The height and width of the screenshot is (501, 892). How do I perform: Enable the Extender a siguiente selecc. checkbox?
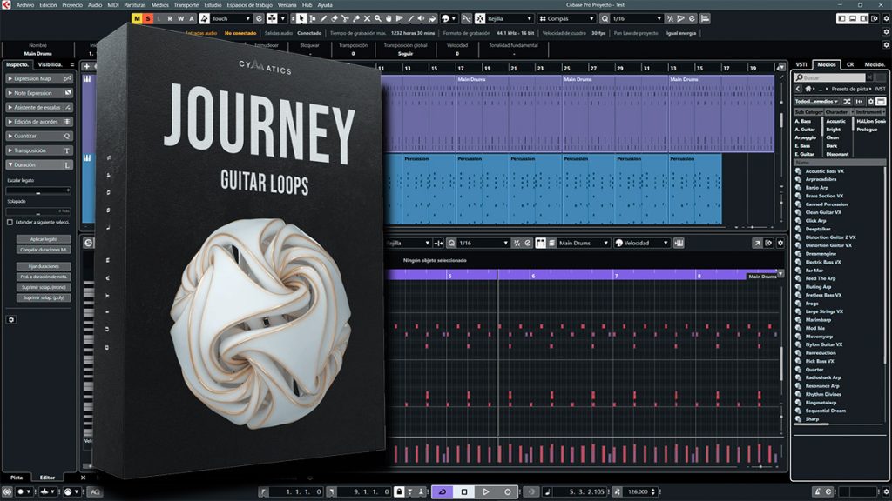10,222
